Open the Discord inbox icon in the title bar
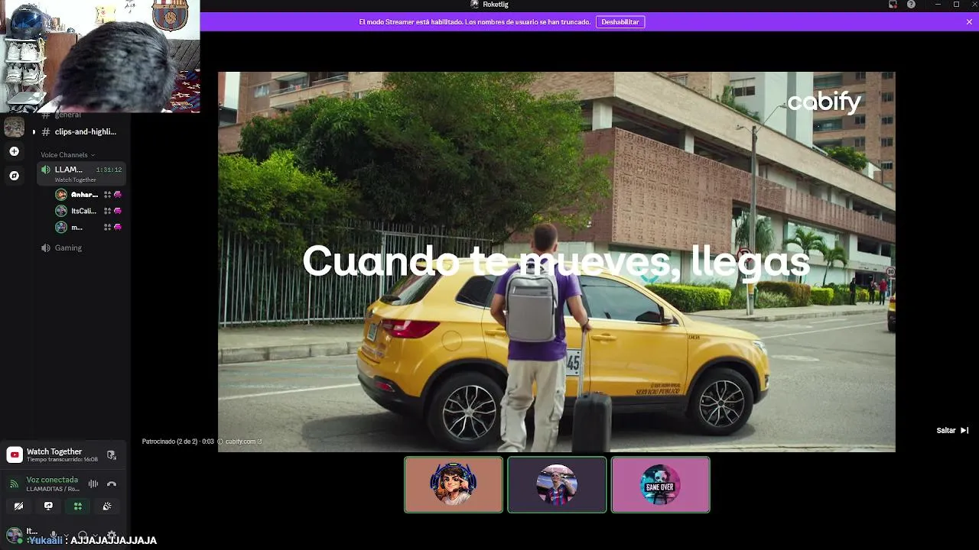Viewport: 979px width, 550px height. (x=893, y=5)
